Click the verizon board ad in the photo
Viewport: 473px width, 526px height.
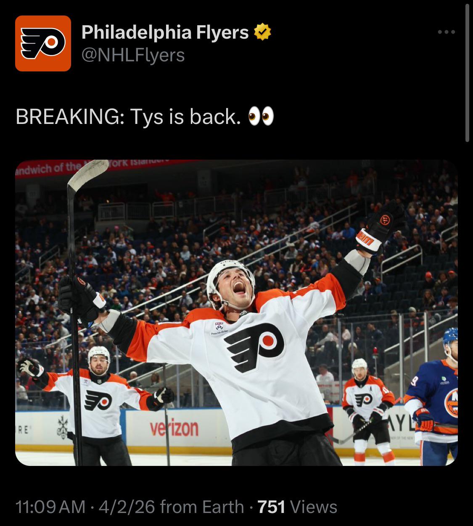(174, 429)
